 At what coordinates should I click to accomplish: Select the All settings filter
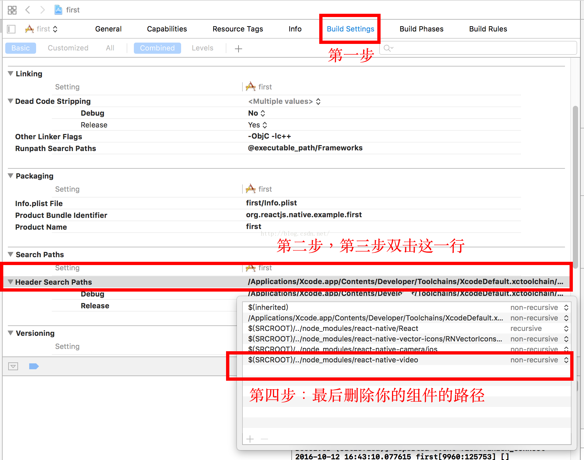110,48
